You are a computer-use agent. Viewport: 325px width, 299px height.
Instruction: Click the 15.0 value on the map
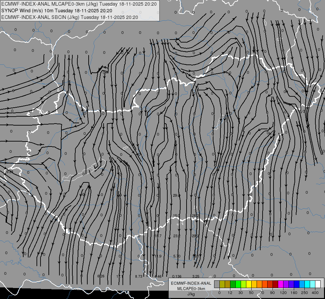tap(176, 216)
